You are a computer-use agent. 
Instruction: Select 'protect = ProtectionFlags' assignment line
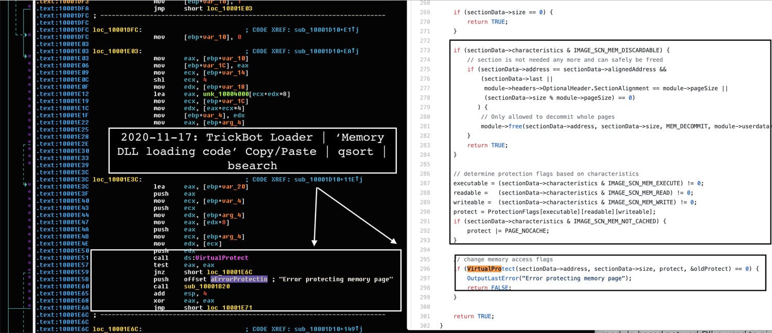tap(555, 212)
